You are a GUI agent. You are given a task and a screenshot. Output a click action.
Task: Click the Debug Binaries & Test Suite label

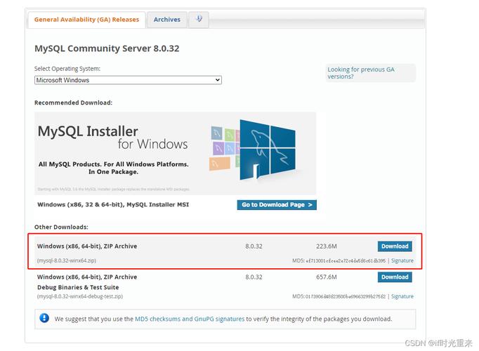[x=78, y=287]
